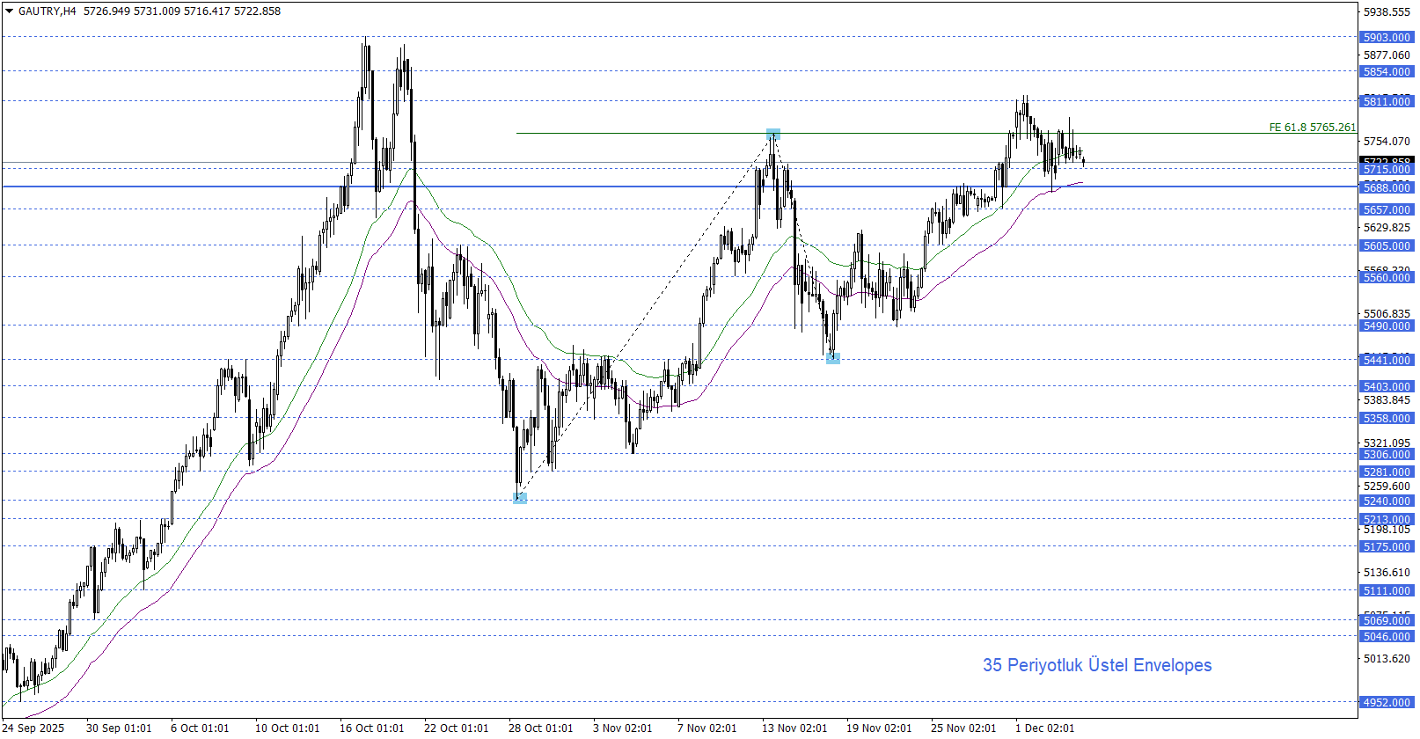Click the 5136.610 price scale value
Viewport: 1420px width, 739px height.
point(1387,573)
